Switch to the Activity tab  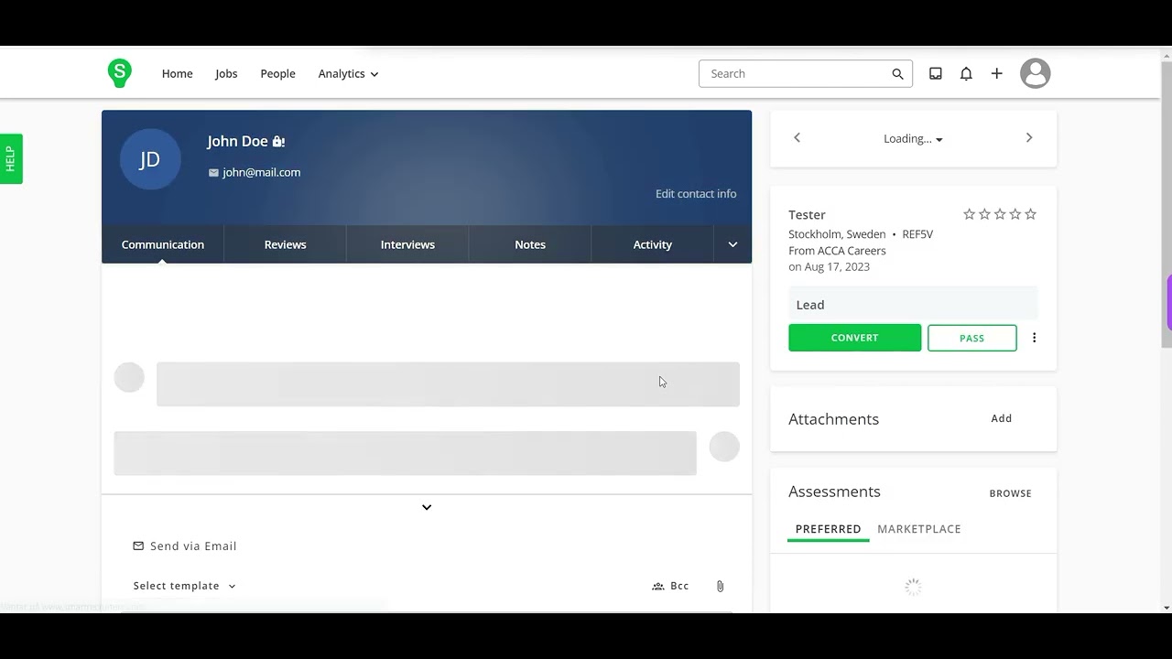[653, 244]
